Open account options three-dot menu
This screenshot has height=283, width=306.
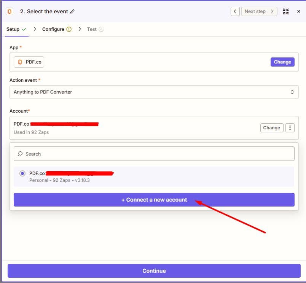click(290, 128)
